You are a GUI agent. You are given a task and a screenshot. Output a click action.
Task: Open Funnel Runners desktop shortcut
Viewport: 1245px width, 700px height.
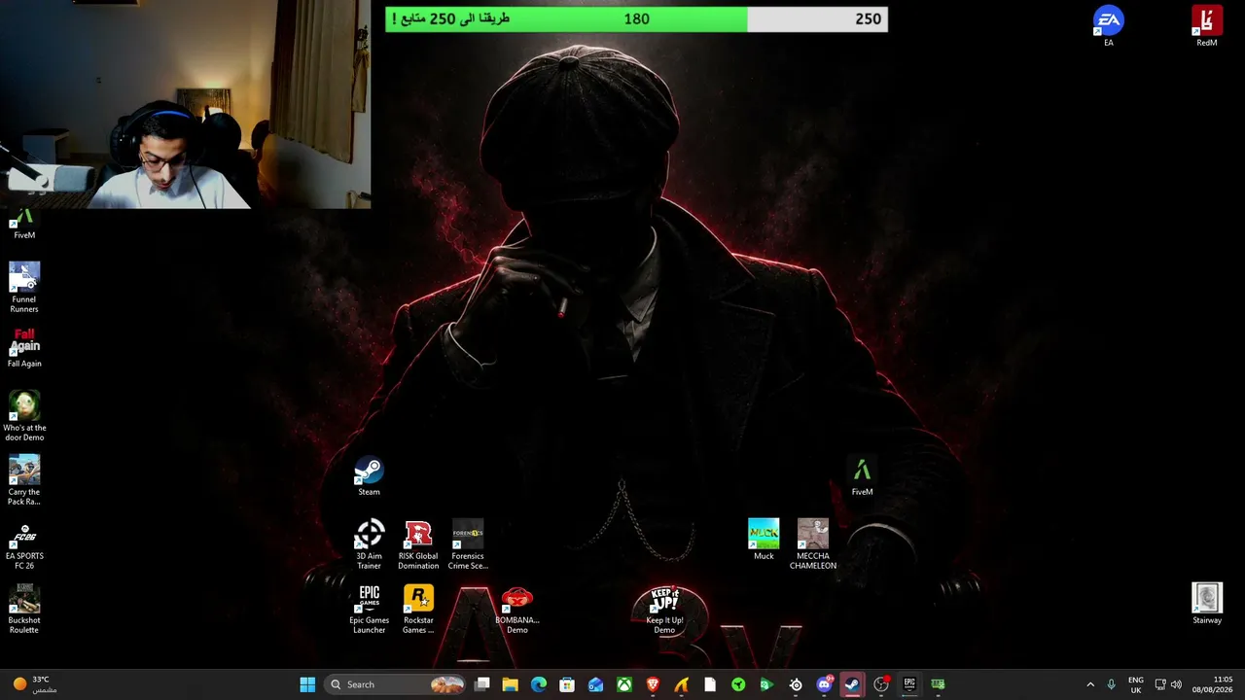[x=24, y=287]
